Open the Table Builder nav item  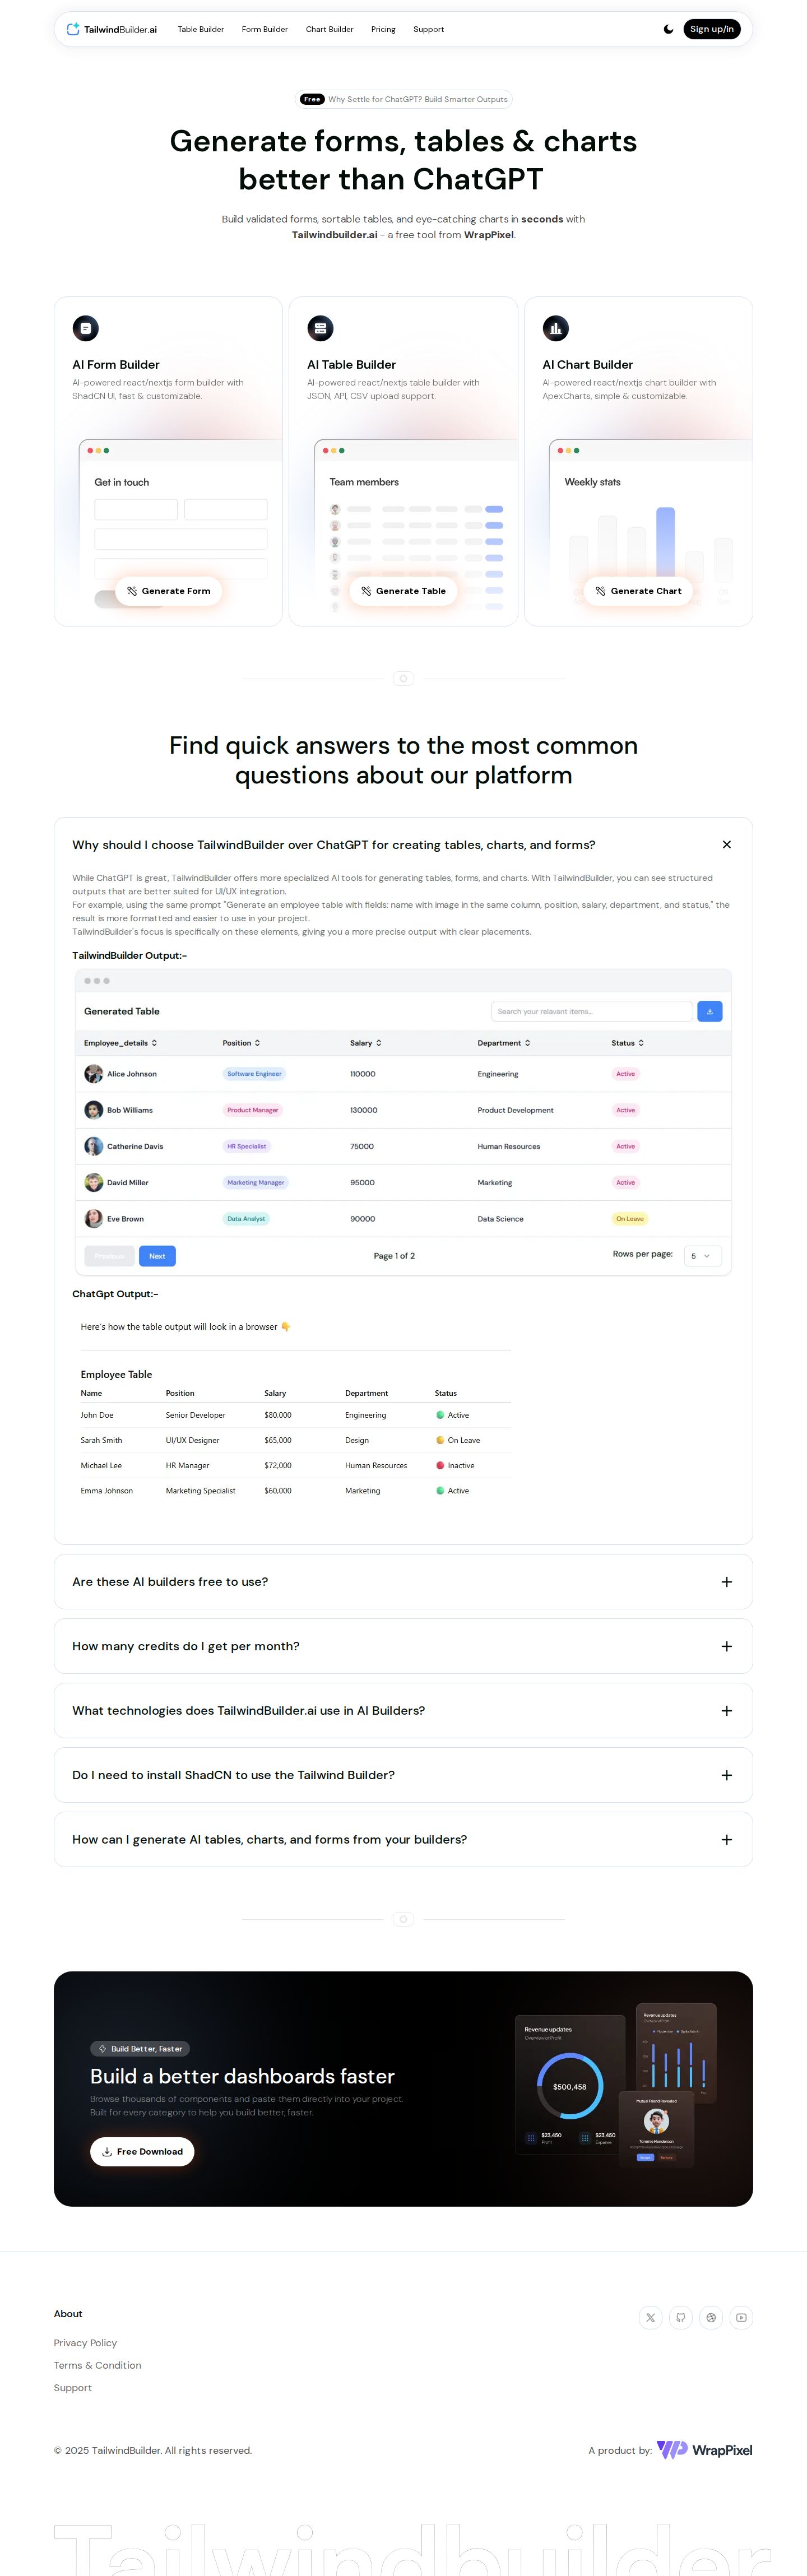pos(201,29)
